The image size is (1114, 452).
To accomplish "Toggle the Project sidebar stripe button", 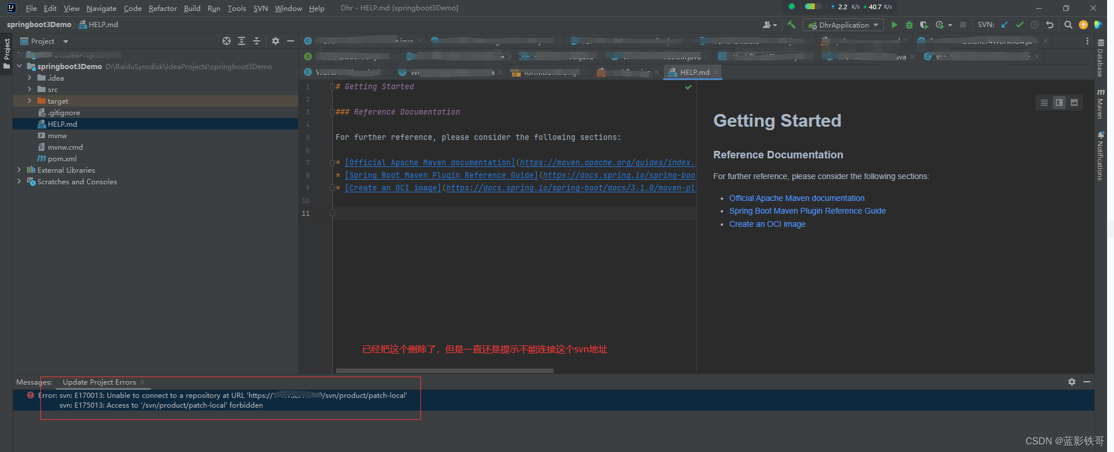I will point(6,54).
